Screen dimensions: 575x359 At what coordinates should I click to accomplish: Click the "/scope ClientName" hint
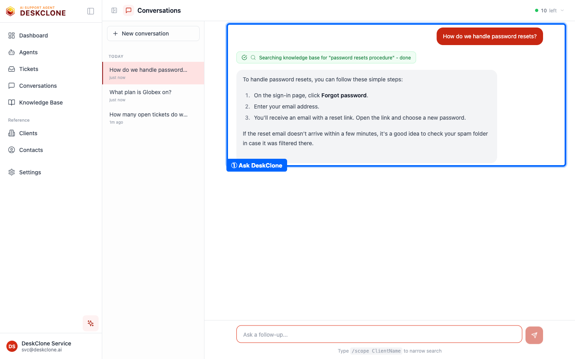[x=376, y=351]
